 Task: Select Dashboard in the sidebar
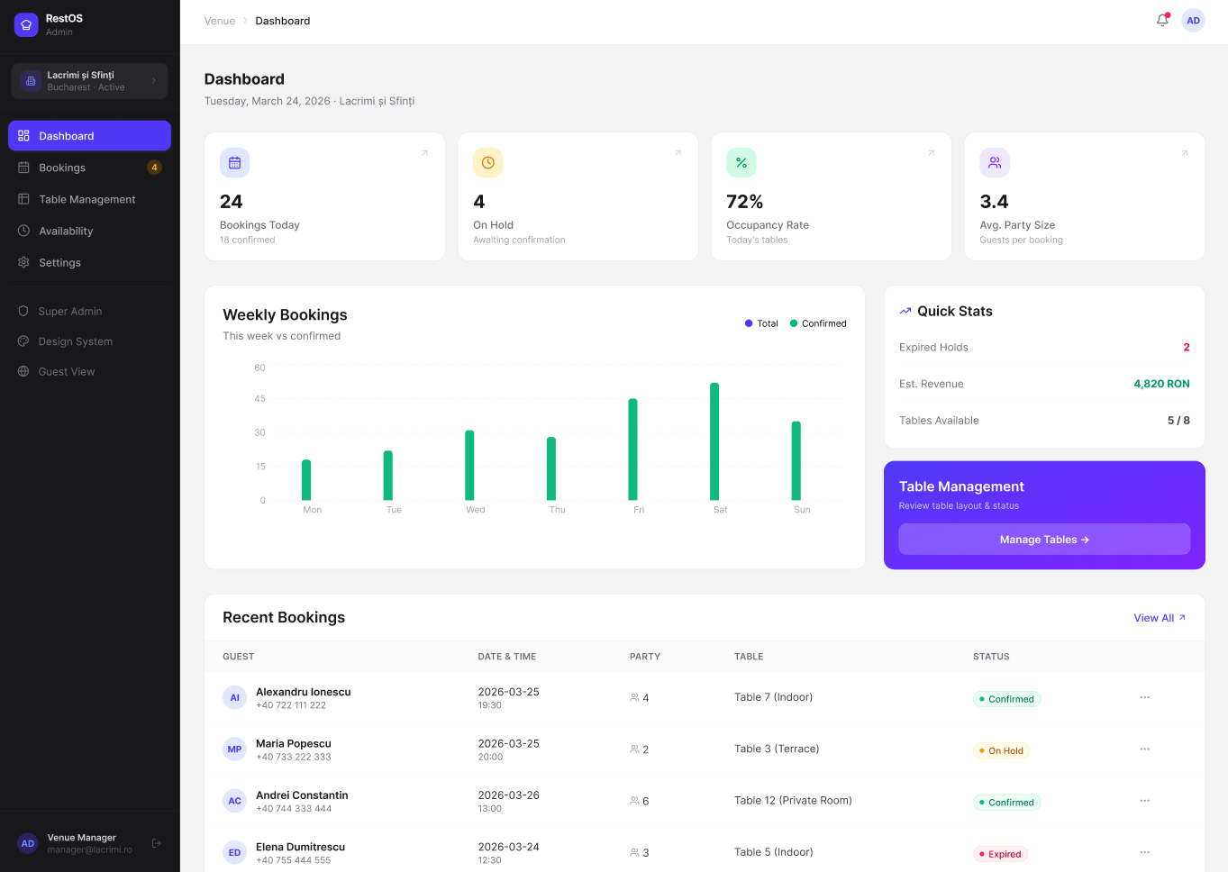[89, 136]
